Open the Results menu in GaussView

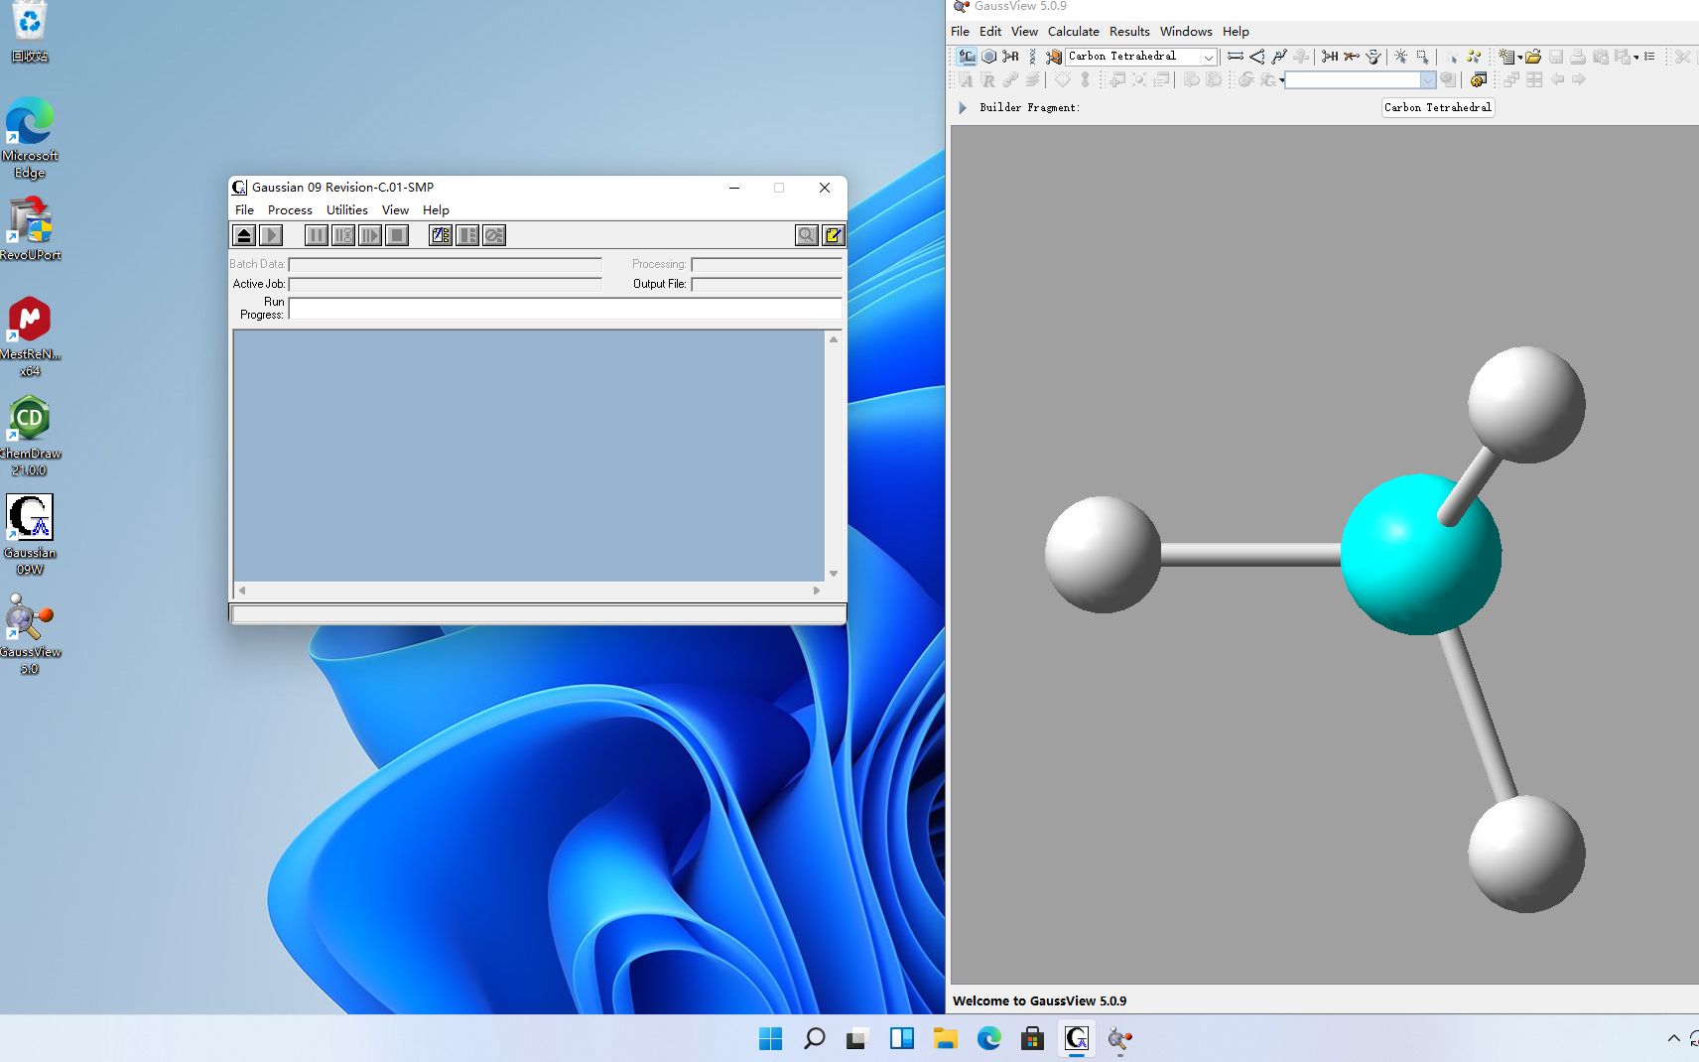[x=1129, y=32]
